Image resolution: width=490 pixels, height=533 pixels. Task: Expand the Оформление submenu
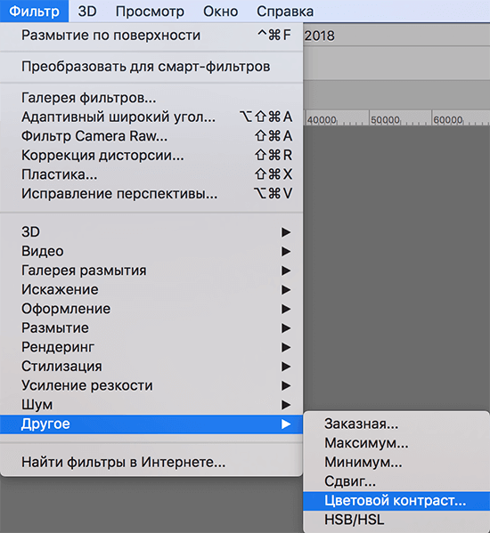coord(151,309)
